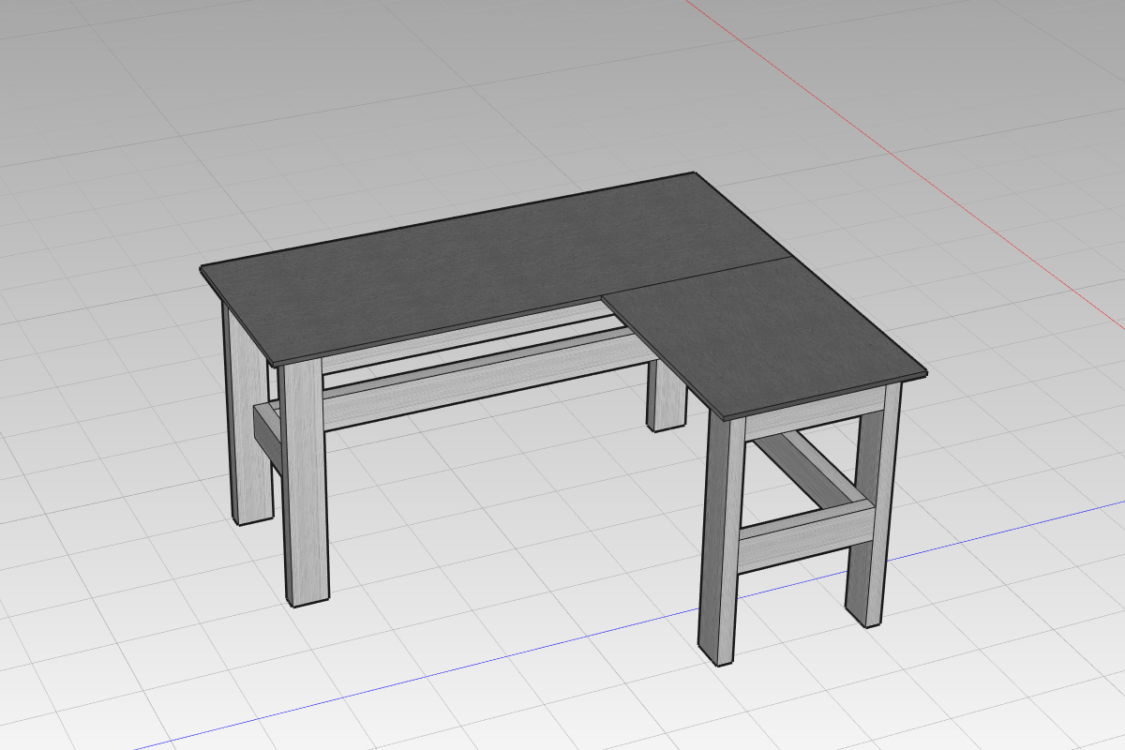Pick the front leg at desk's left end
The height and width of the screenshot is (750, 1125).
click(305, 483)
